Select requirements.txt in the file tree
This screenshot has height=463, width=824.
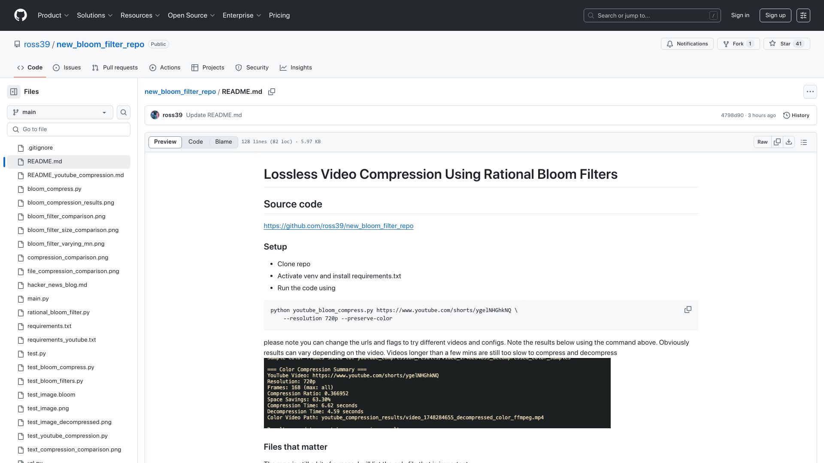click(x=49, y=326)
